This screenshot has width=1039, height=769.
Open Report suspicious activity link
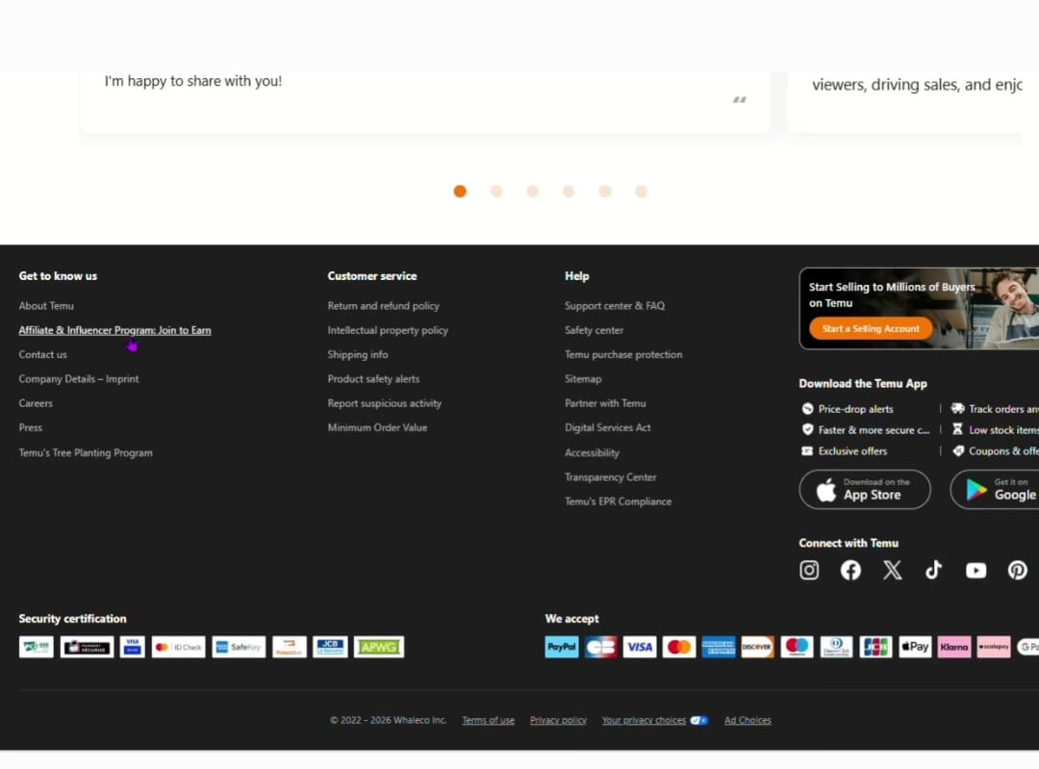point(384,403)
